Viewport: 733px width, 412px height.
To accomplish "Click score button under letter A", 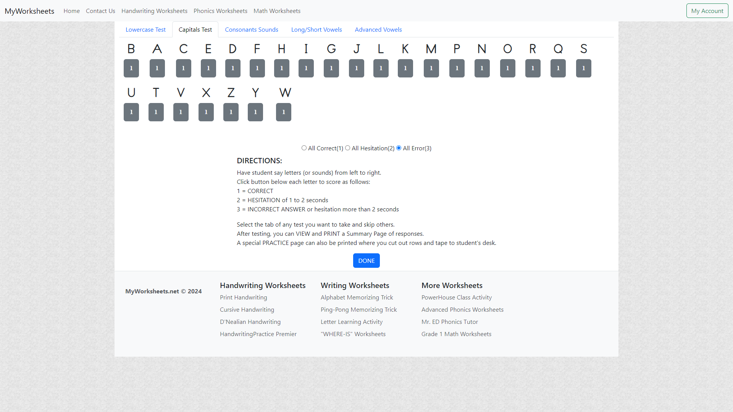I will coord(157,68).
